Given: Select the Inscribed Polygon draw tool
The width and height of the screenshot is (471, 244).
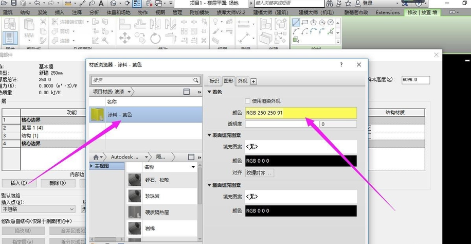Looking at the screenshot, I should (x=314, y=22).
